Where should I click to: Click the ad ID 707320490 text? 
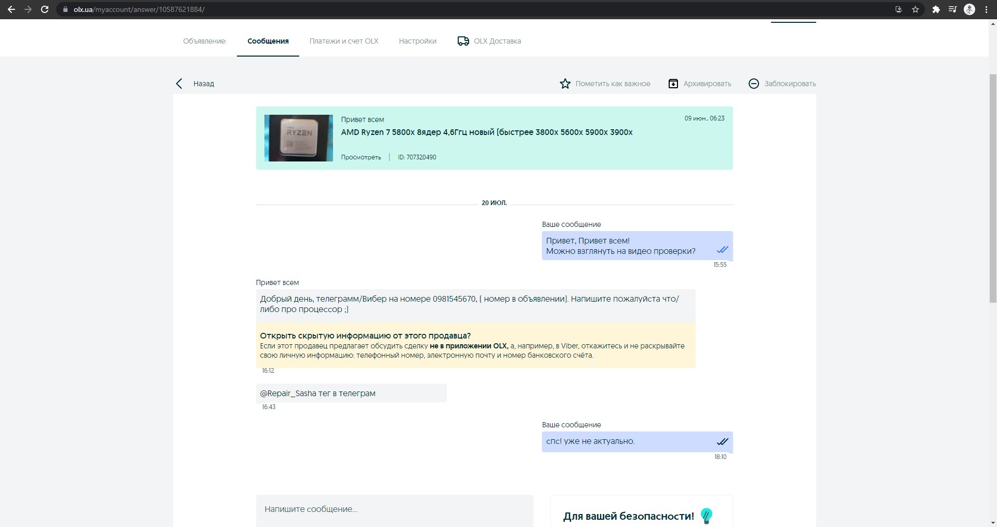417,157
